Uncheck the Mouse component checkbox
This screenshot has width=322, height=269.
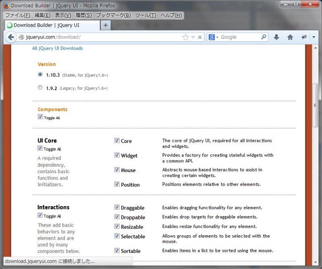click(117, 170)
